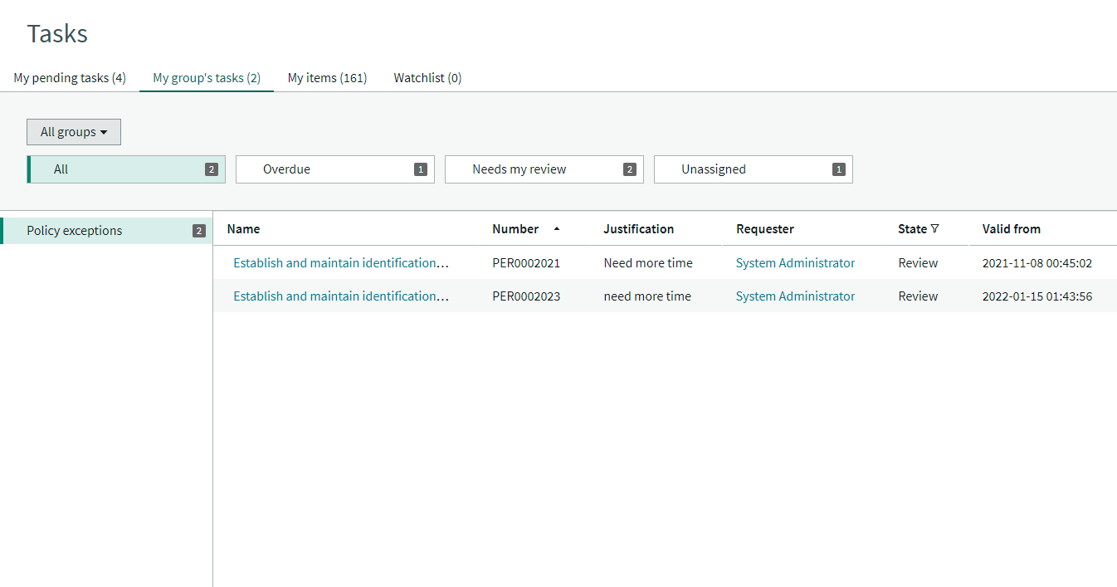Click the count badge on Needs my review
Viewport: 1117px width, 587px height.
[630, 169]
